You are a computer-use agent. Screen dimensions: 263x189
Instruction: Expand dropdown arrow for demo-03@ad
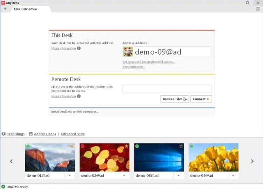pos(178,175)
